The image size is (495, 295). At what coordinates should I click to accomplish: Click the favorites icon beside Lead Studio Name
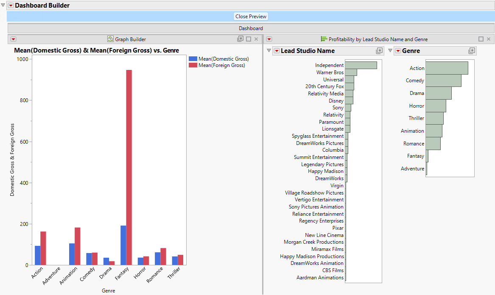click(x=378, y=50)
